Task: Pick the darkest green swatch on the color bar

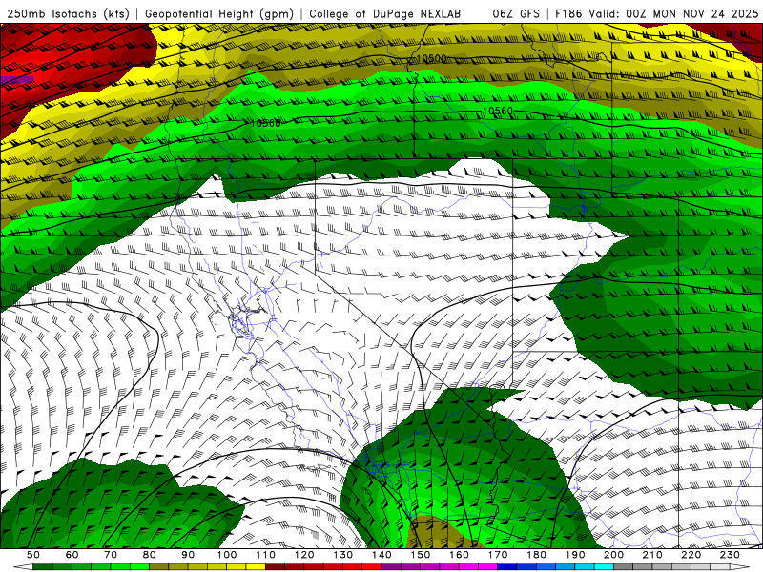Action: coord(43,567)
